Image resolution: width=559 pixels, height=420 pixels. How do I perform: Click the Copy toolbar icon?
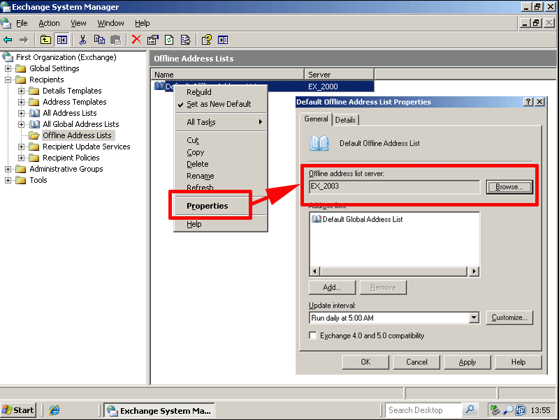pos(99,40)
